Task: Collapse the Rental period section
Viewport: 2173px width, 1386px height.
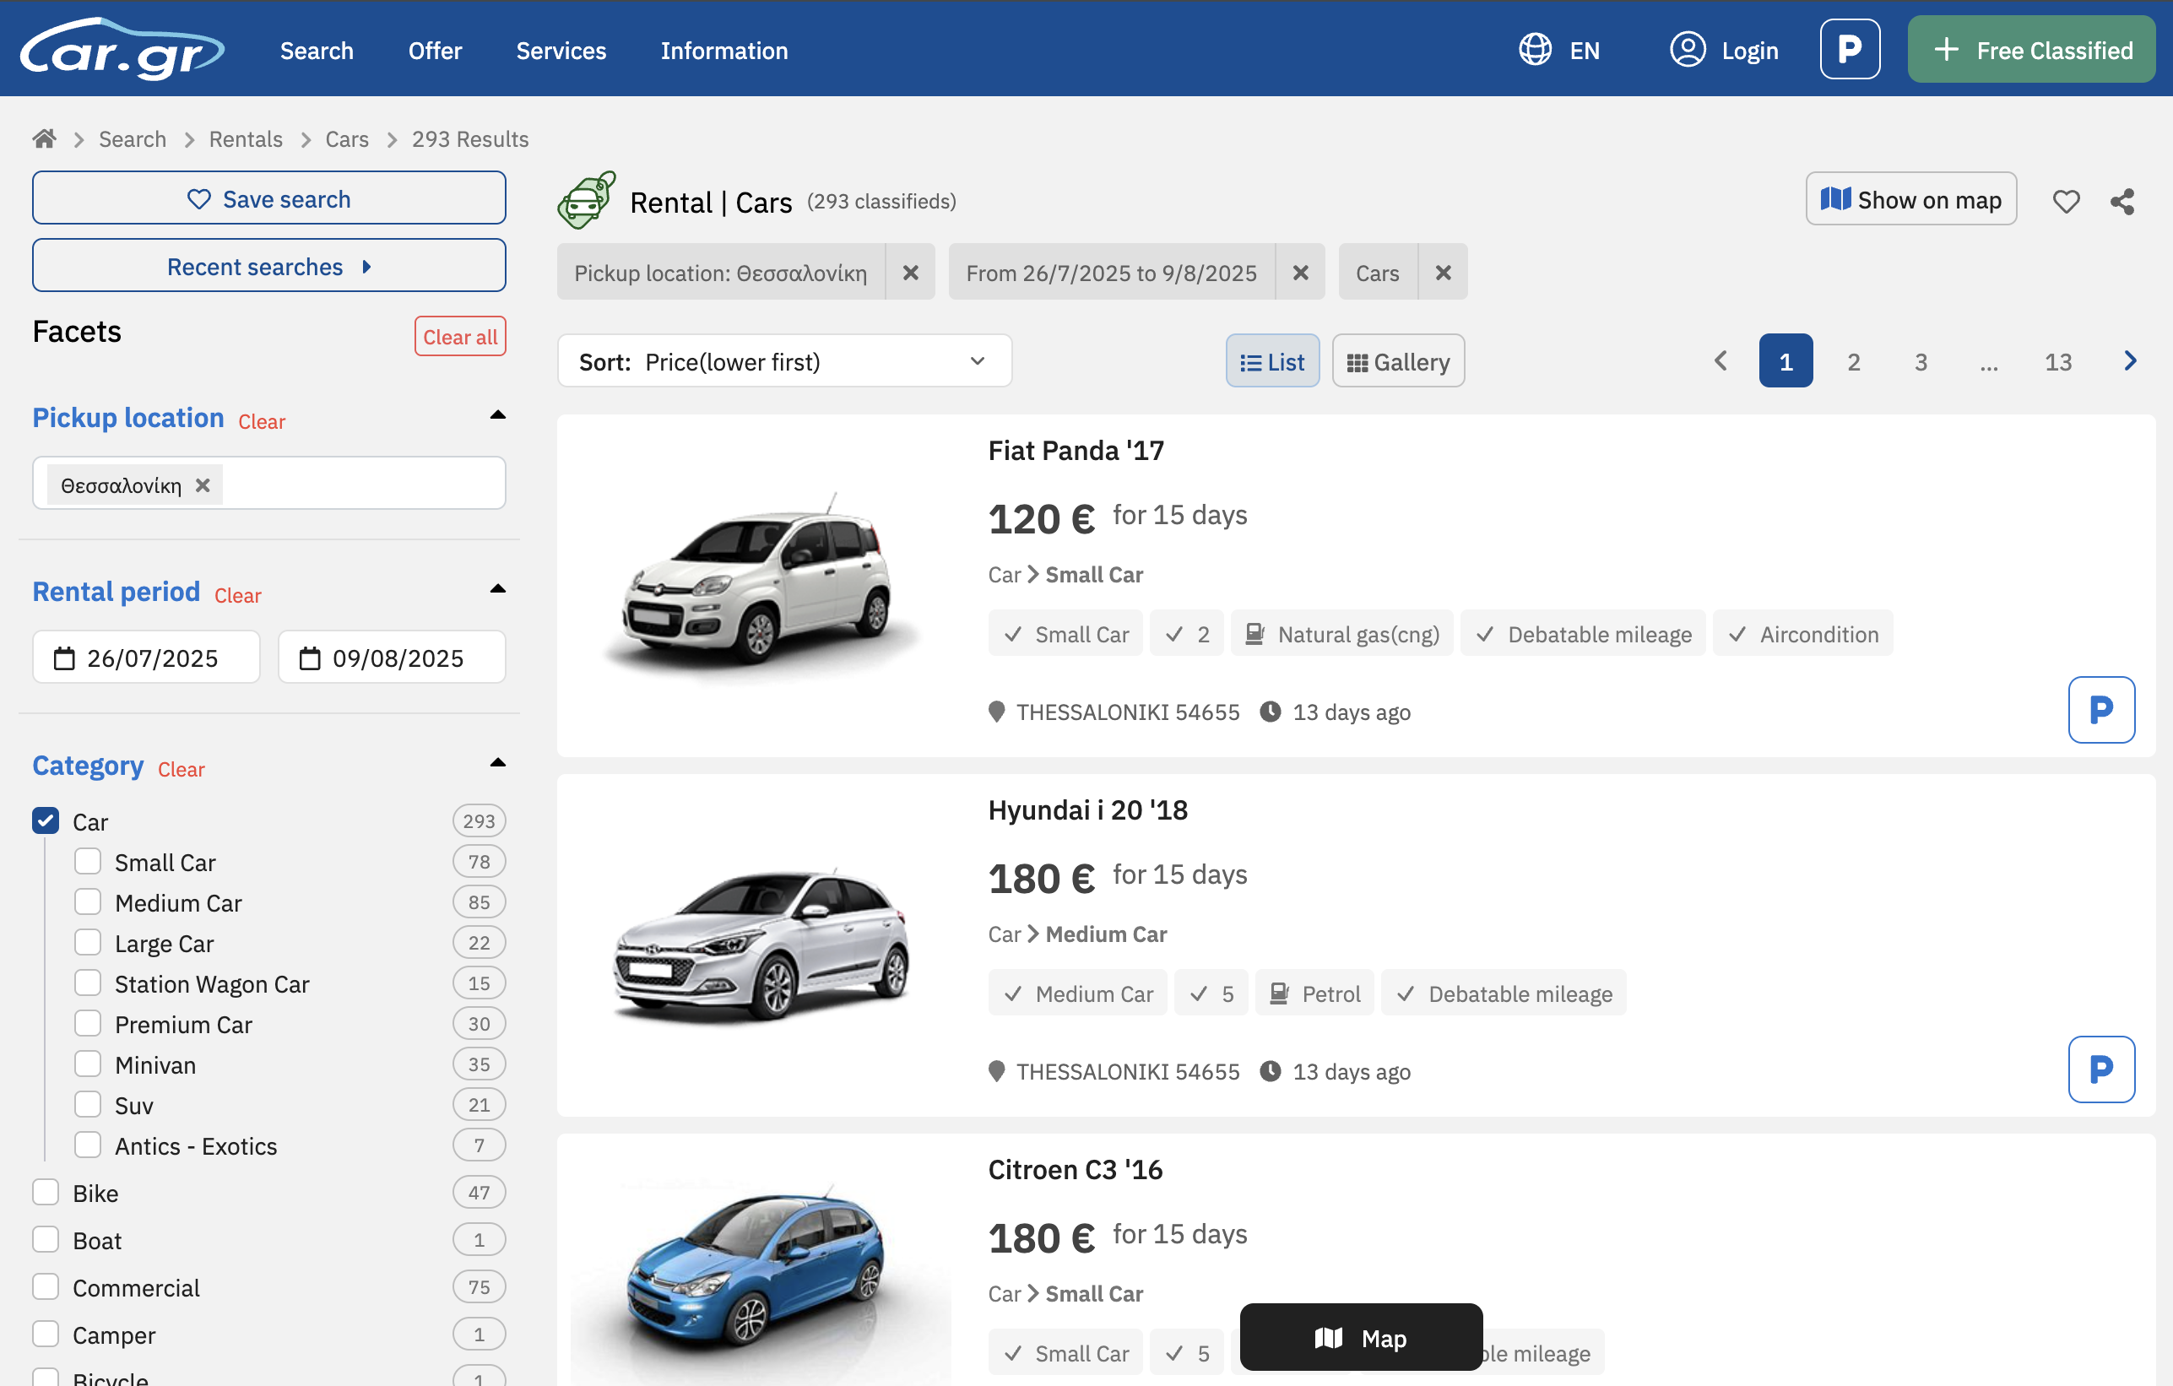Action: point(497,589)
